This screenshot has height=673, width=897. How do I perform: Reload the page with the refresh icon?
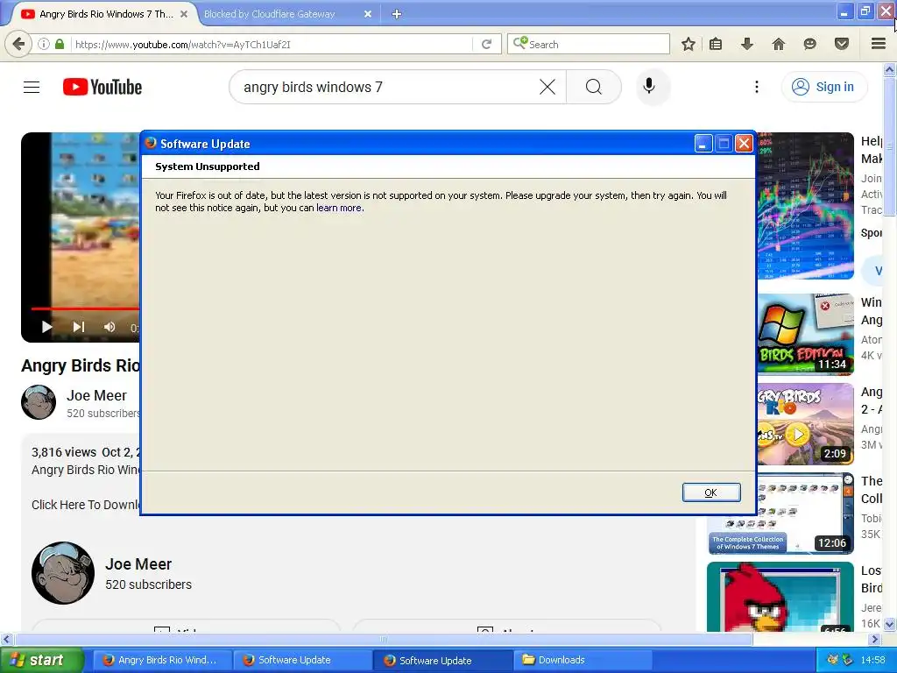tap(486, 44)
